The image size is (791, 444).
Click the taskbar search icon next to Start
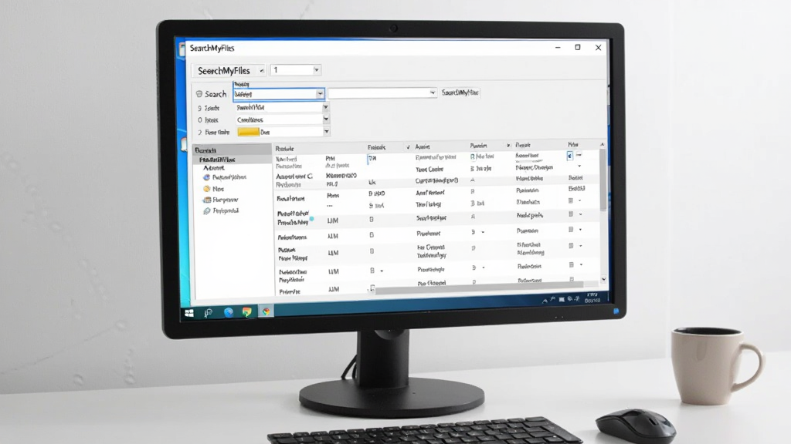pyautogui.click(x=208, y=313)
